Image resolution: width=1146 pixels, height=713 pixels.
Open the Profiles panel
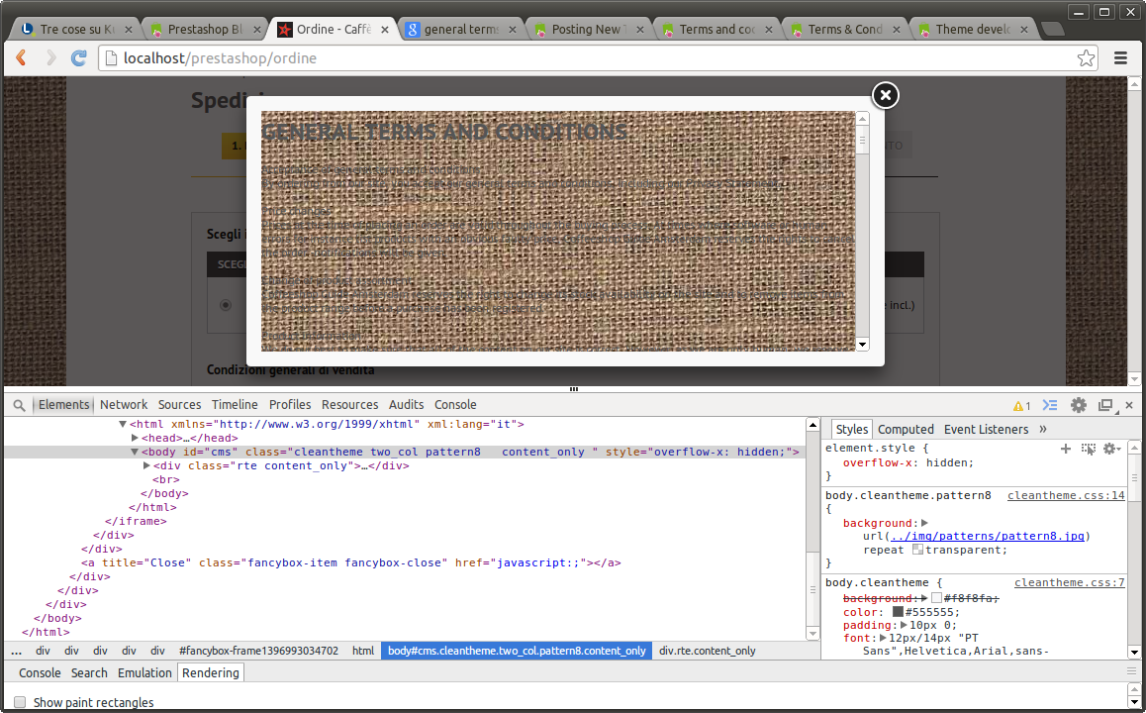click(x=289, y=404)
